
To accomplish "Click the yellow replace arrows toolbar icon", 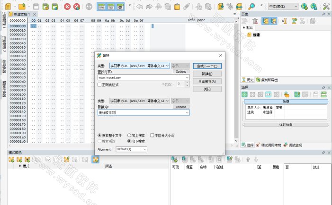I will click(x=239, y=7).
